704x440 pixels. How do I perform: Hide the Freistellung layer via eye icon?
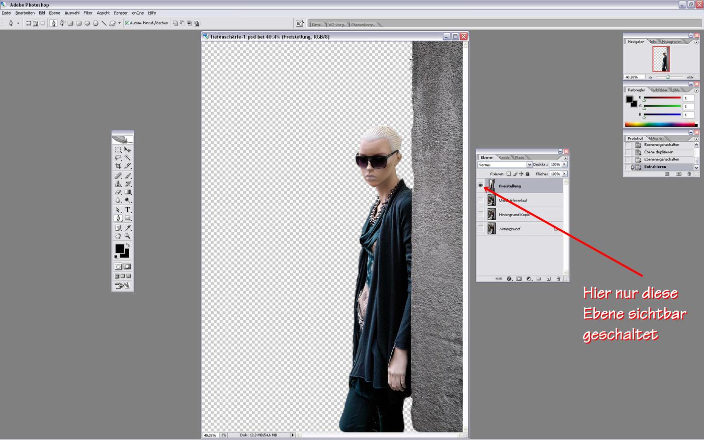[481, 186]
